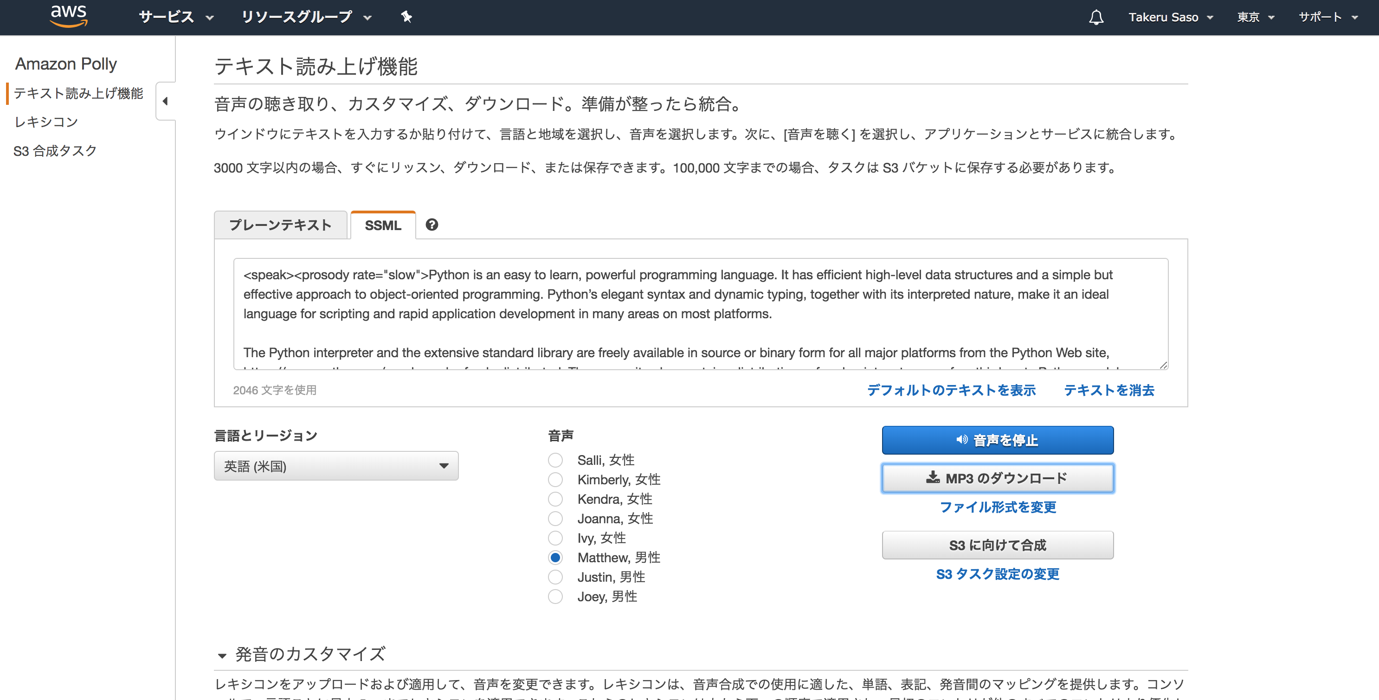Viewport: 1379px width, 700px height.
Task: Click inside the SSML text input area
Action: click(x=701, y=314)
